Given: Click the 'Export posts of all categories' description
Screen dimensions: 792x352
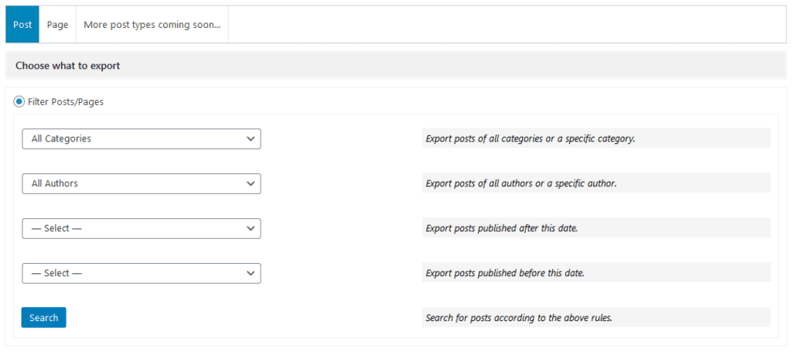Looking at the screenshot, I should coord(530,139).
